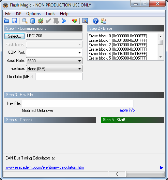Expand the COM Port dropdown
This screenshot has width=168, height=180.
tap(54, 53)
